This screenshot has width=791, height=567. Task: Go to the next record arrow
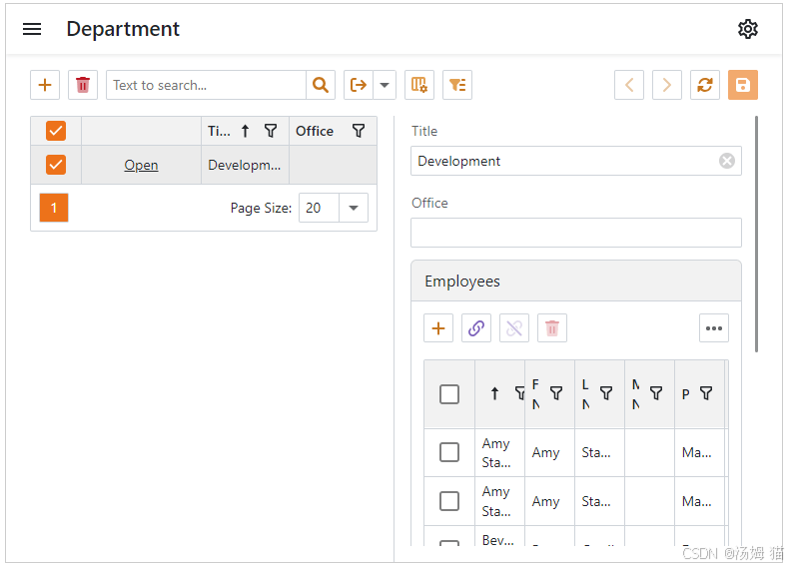coord(667,85)
